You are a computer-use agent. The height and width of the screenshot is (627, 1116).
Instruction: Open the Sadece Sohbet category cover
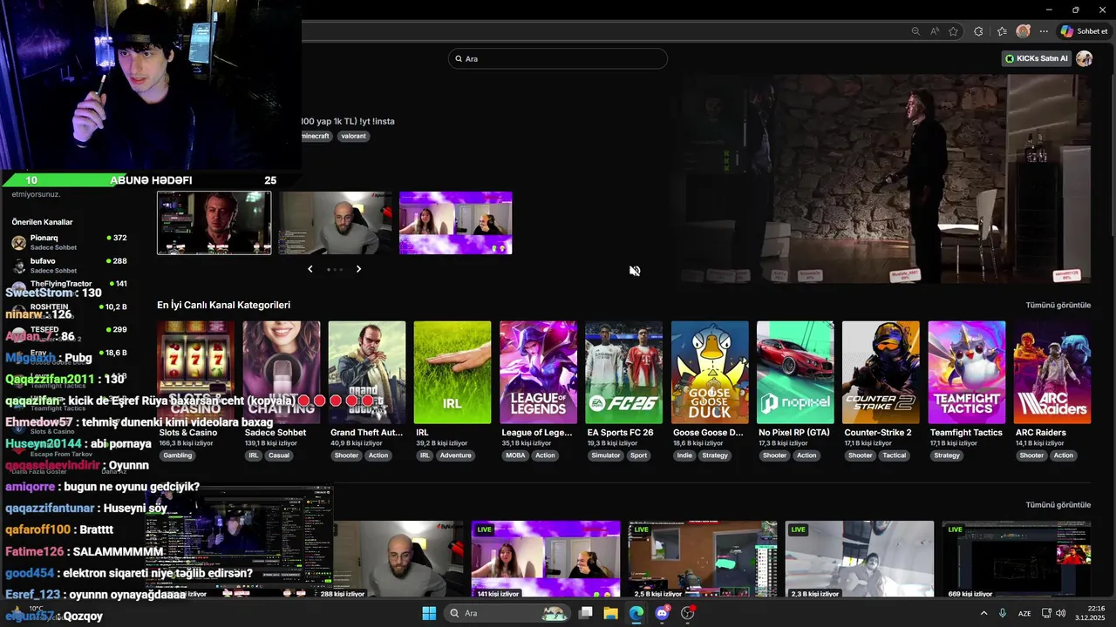click(x=282, y=372)
